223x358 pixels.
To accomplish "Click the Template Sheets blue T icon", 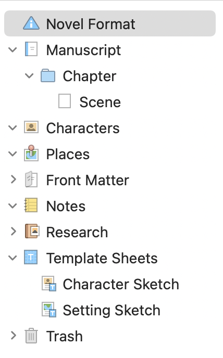I will click(x=31, y=257).
